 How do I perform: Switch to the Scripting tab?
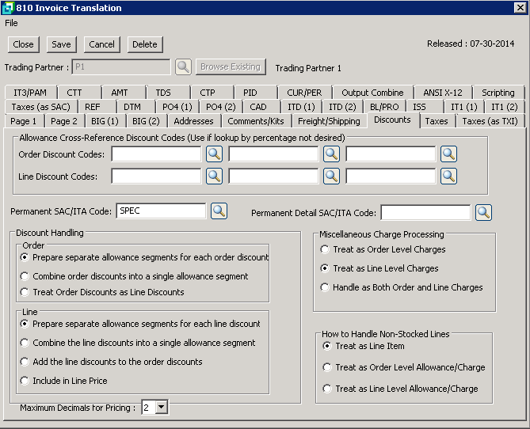tap(498, 93)
